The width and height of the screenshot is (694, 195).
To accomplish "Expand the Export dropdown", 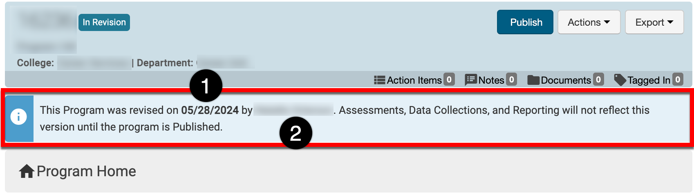I will click(654, 22).
